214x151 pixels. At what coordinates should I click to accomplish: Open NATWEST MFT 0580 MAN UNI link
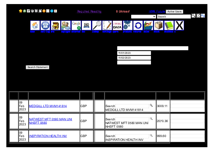click(50, 119)
